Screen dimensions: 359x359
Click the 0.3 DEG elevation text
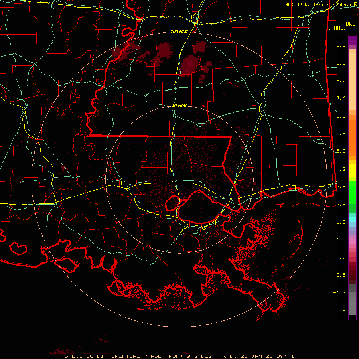(199, 356)
